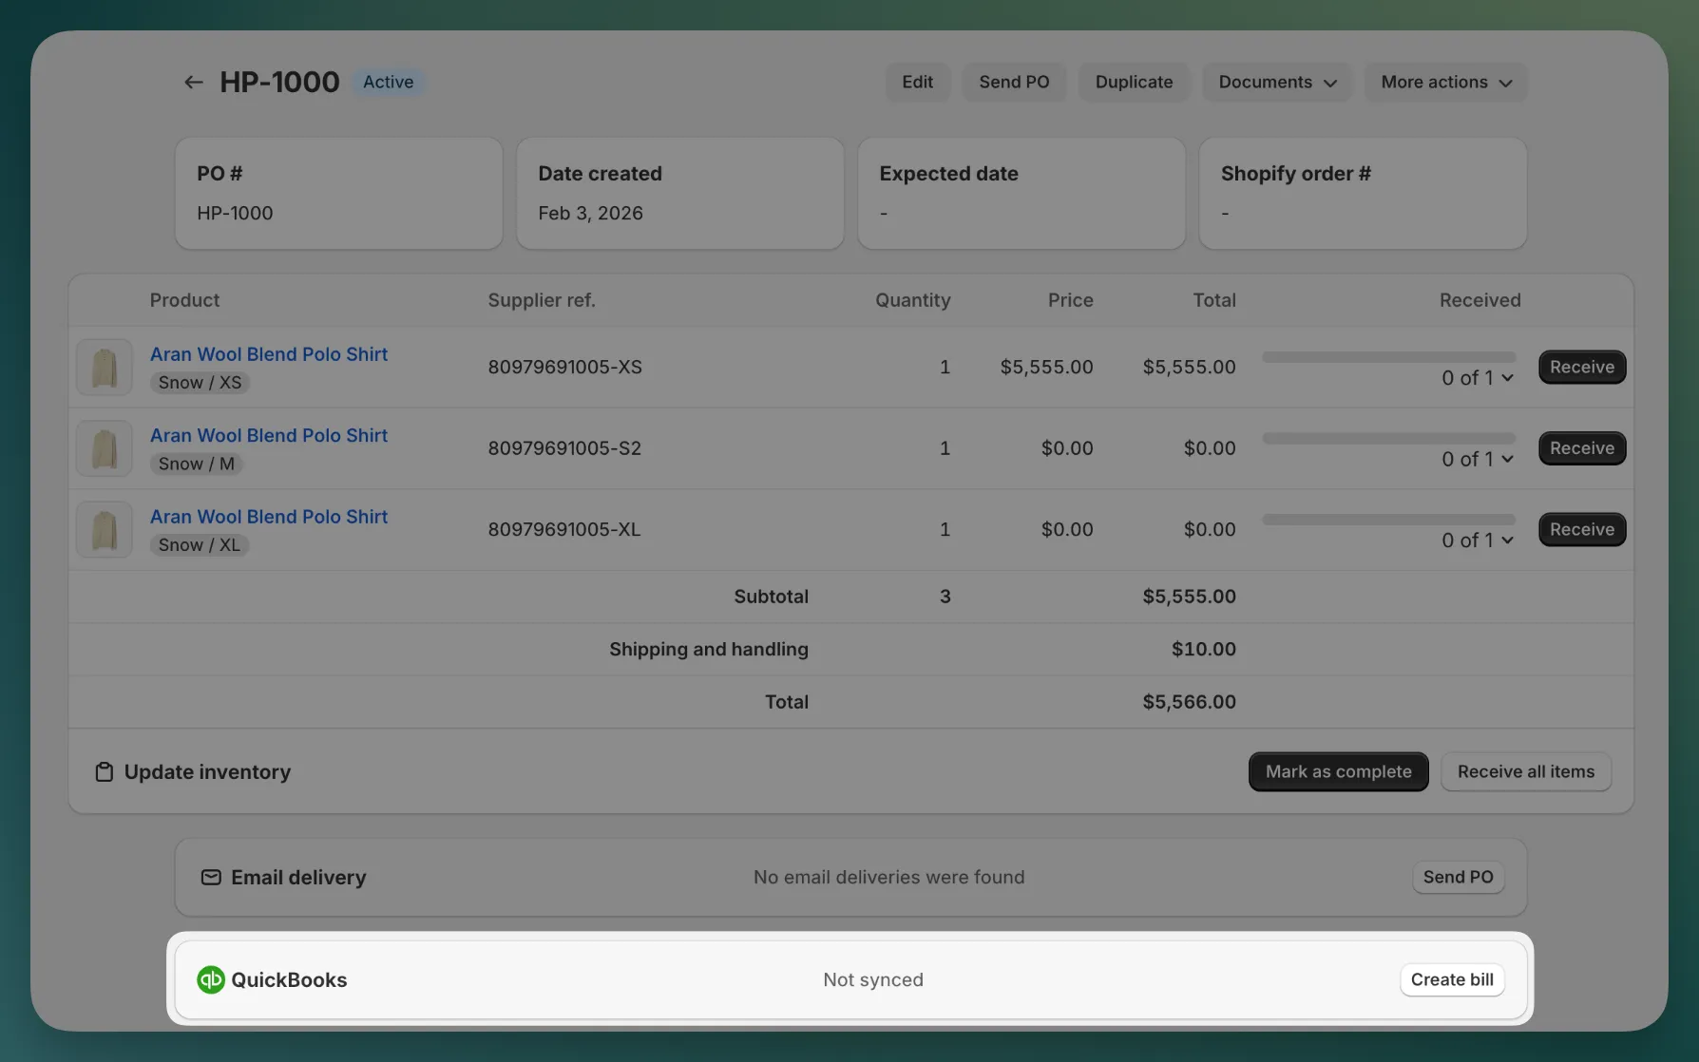Screen dimensions: 1699x1062
Task: Click the Email delivery envelope icon
Action: 211,877
